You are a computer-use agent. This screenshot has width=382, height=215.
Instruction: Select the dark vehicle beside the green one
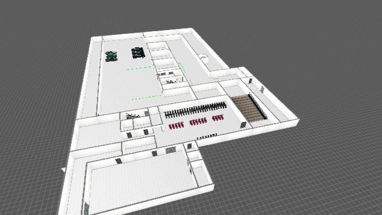[x=138, y=53]
